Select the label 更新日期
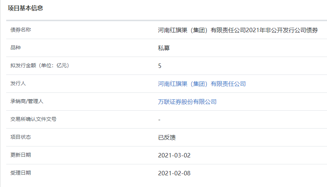Viewport: 327px width, 187px height. 21,155
